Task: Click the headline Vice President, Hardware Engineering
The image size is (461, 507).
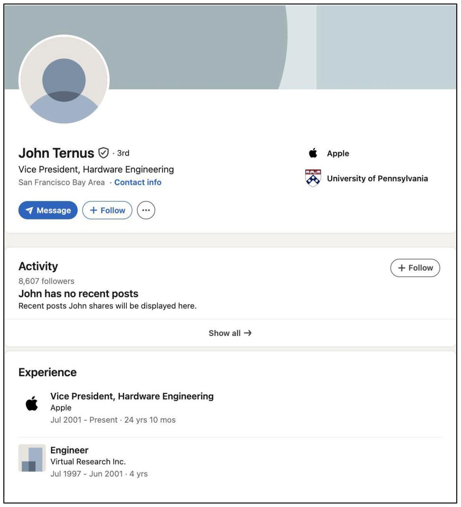Action: 96,170
